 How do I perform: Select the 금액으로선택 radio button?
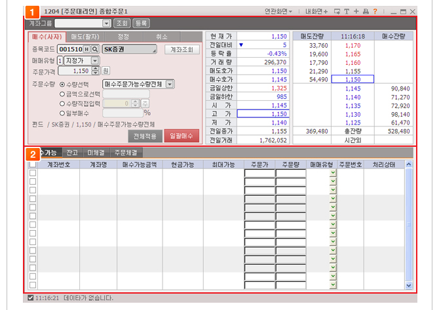62,94
